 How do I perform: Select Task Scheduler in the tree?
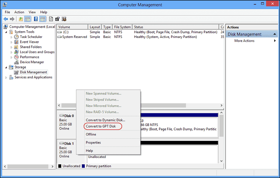[30, 37]
